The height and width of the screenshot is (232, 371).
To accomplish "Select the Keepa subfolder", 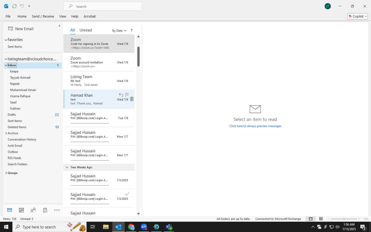I will click(x=14, y=71).
